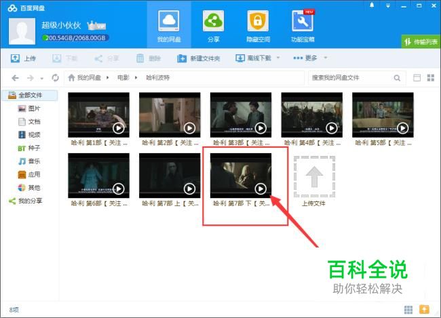This screenshot has height=318, width=441.
Task: Switch to grid view layout icon
Action: point(431,77)
